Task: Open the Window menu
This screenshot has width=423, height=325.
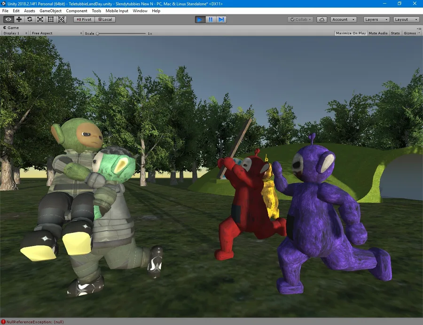Action: [140, 11]
